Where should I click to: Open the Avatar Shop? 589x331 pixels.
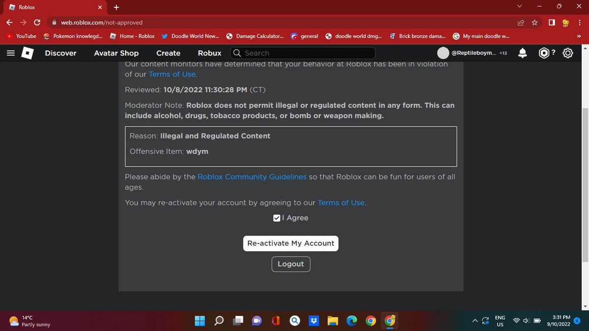click(x=116, y=53)
